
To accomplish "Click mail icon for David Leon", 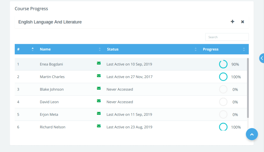I will click(99, 101).
